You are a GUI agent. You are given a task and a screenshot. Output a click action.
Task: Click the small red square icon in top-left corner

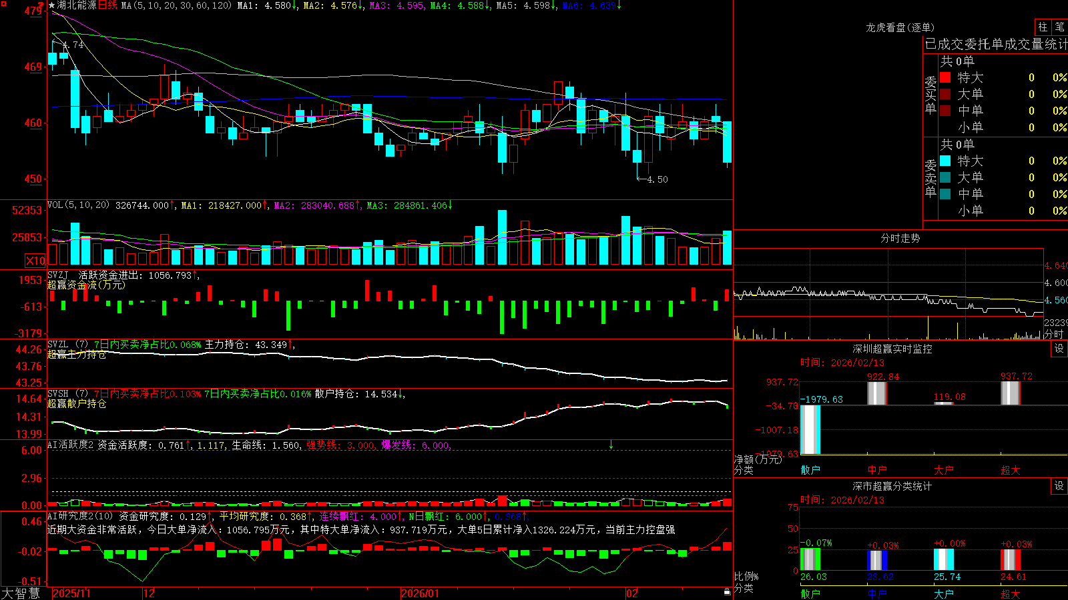click(x=3, y=3)
